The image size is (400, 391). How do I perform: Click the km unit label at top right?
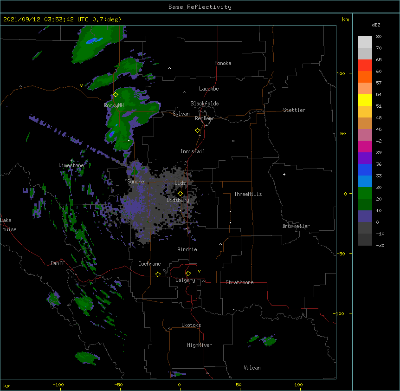tap(345, 20)
